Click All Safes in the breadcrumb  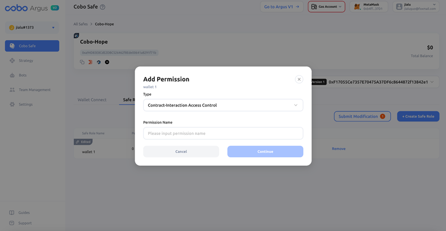click(81, 24)
